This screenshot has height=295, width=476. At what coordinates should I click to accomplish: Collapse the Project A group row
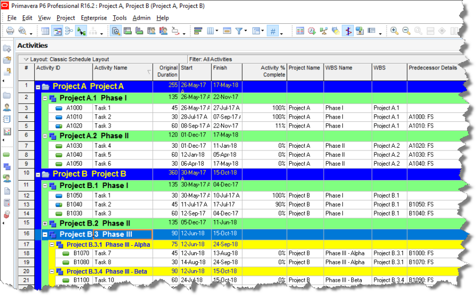point(38,87)
